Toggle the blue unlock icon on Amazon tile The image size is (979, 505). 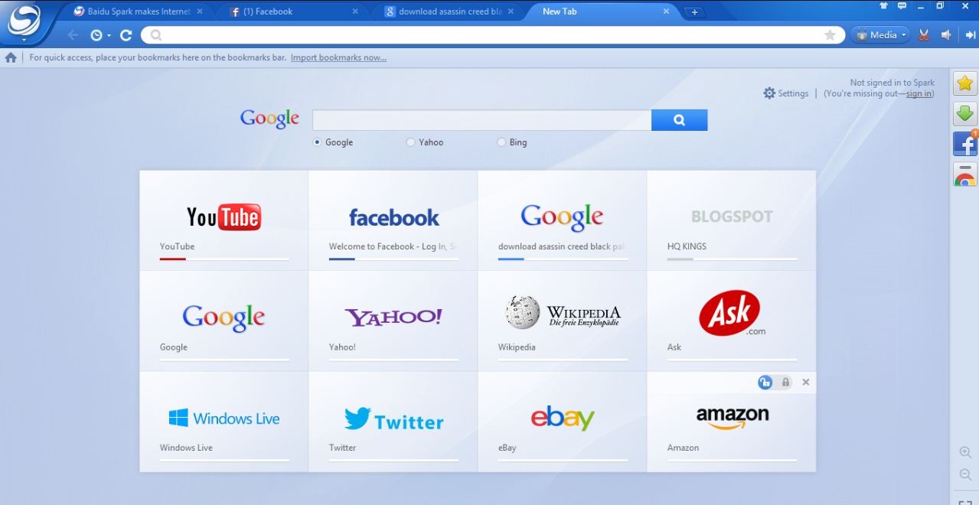(x=765, y=382)
